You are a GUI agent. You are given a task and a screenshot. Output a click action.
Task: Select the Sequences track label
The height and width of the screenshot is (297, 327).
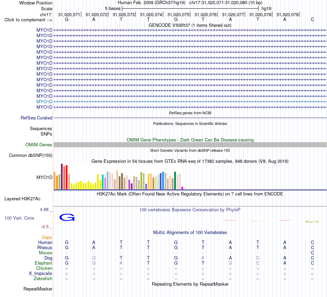click(x=41, y=128)
